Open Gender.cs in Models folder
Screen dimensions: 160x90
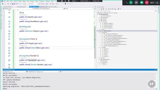106,55
